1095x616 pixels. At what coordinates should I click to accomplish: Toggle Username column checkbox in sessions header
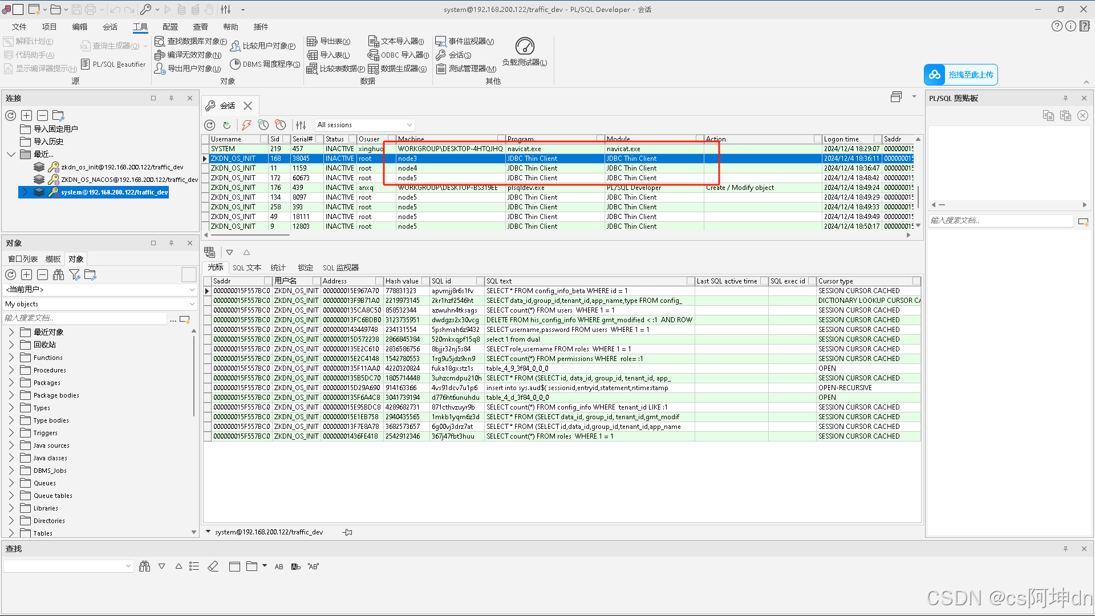point(264,139)
